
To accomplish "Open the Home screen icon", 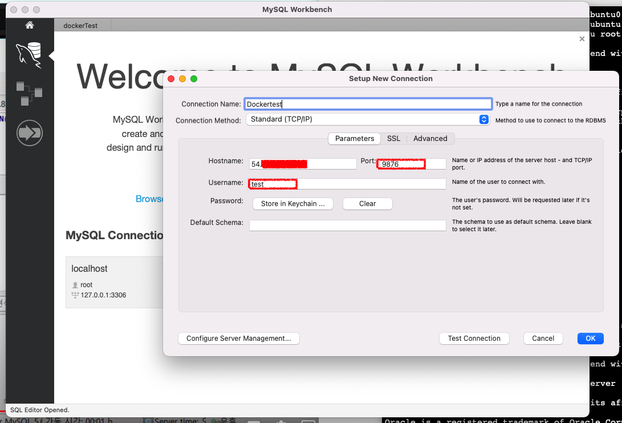I will click(29, 25).
